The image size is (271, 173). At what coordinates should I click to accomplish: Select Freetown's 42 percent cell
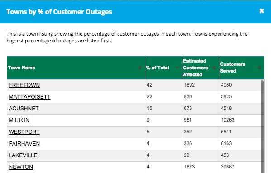tap(163, 85)
